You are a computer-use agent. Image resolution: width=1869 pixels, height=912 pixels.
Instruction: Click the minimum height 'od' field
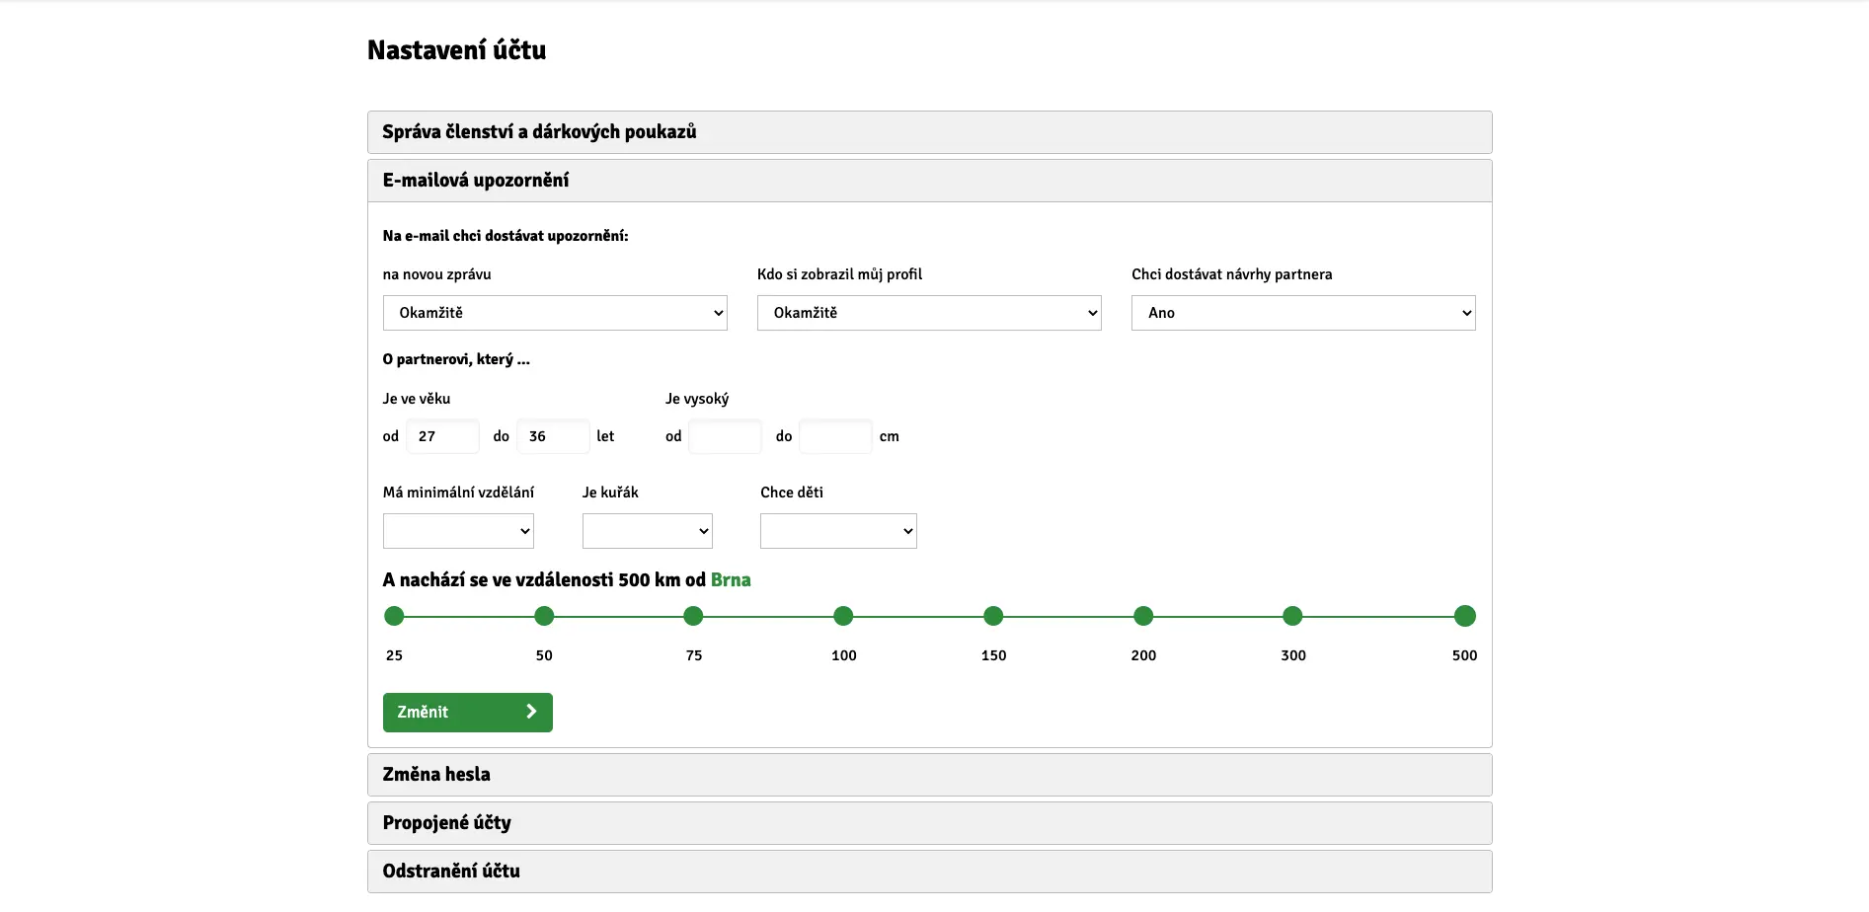pyautogui.click(x=726, y=436)
